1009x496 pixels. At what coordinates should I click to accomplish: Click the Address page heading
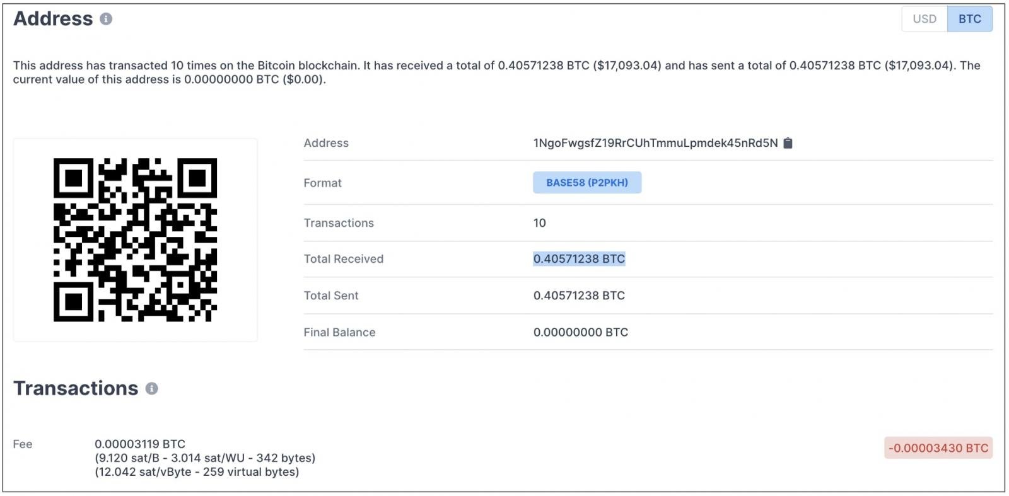point(53,19)
